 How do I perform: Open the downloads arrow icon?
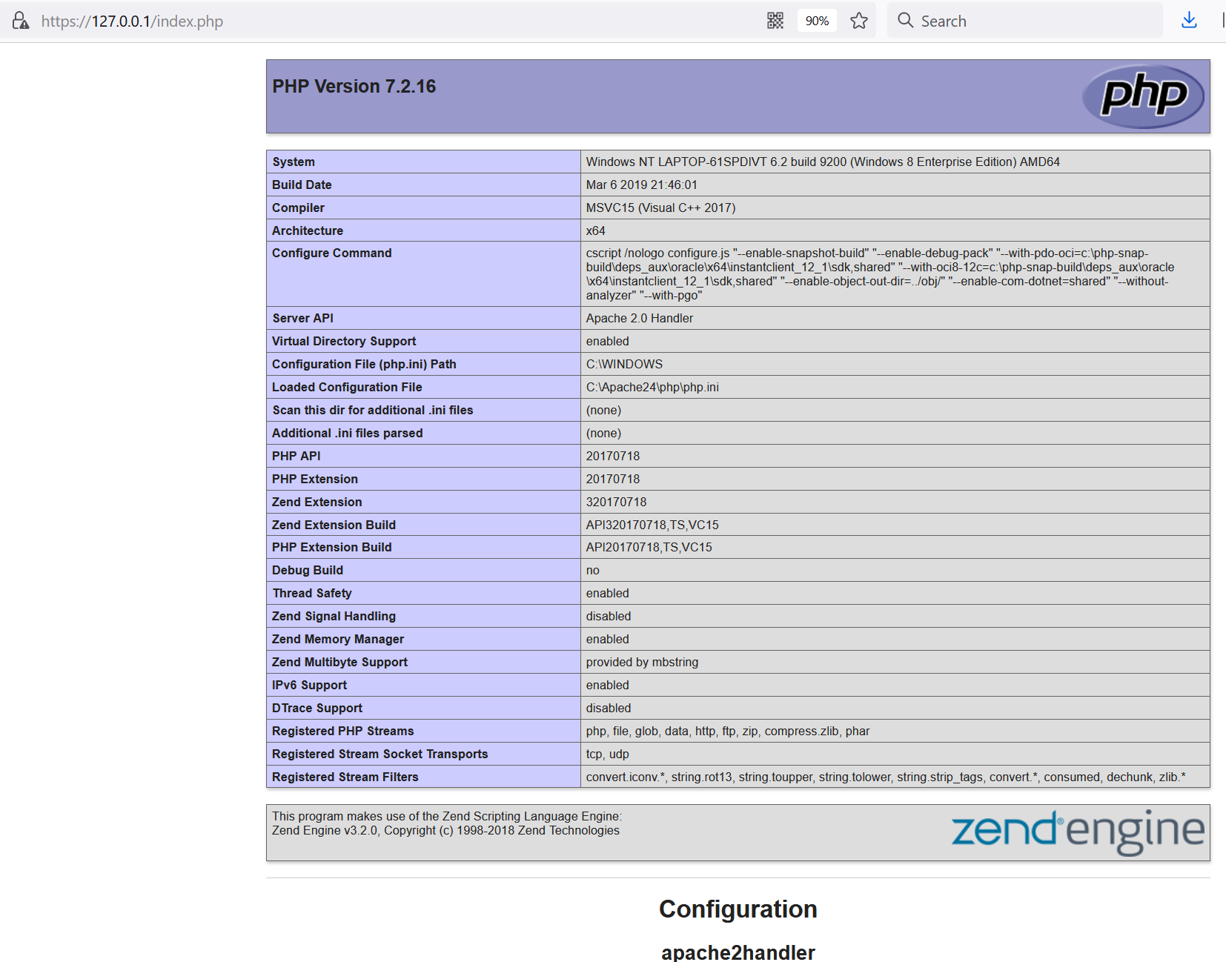(x=1189, y=20)
